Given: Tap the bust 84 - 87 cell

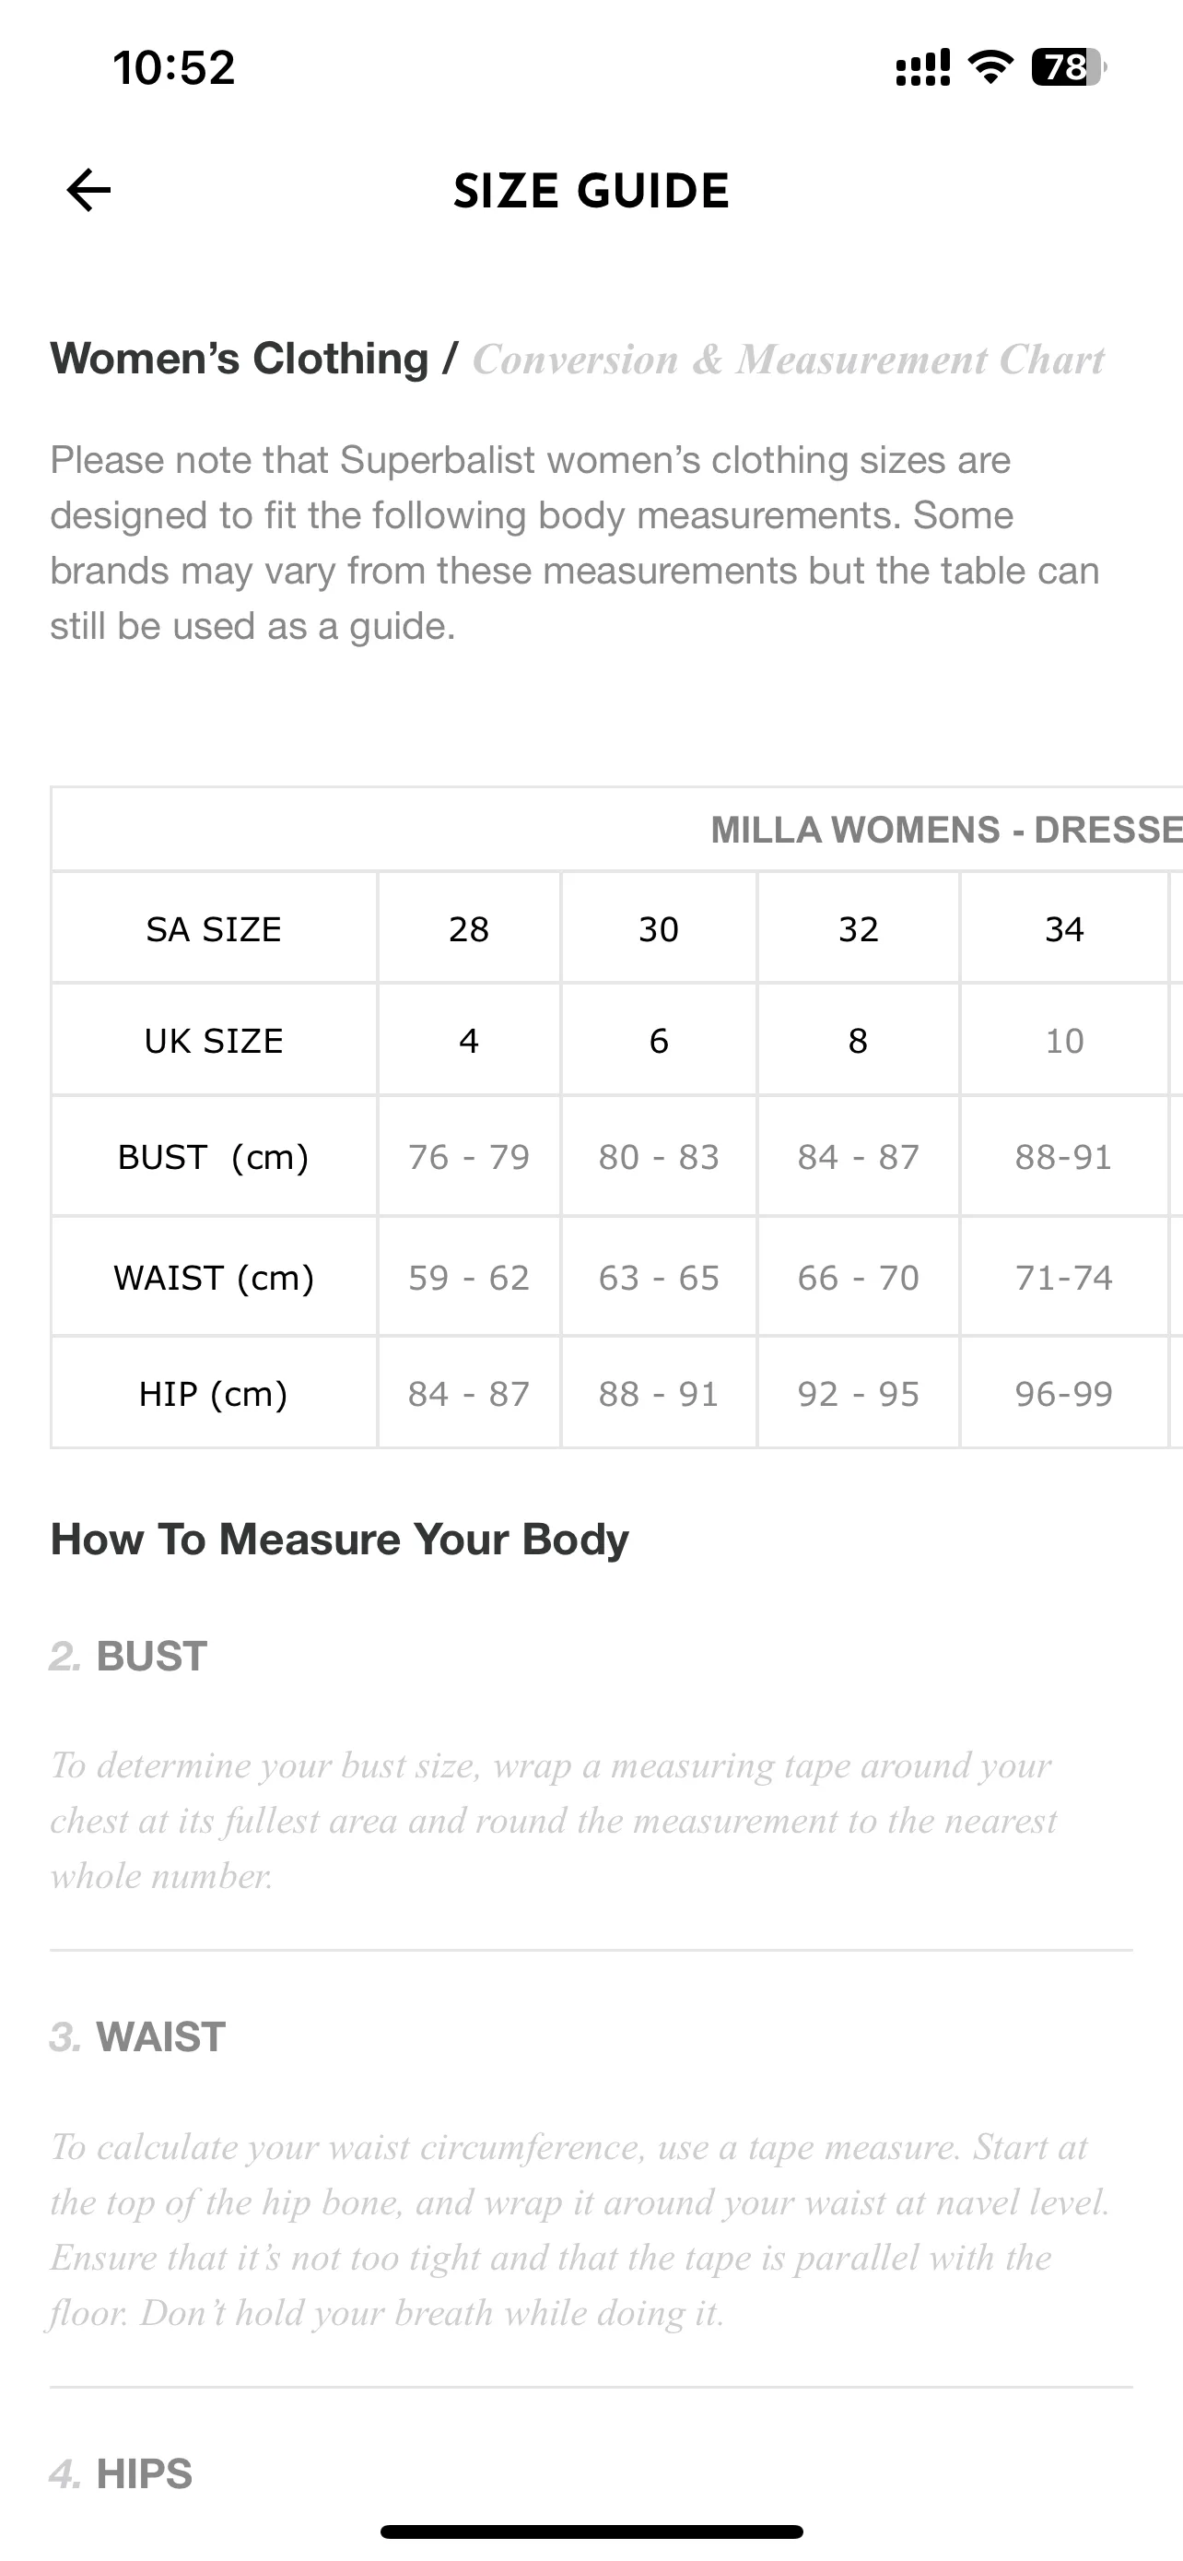Looking at the screenshot, I should point(858,1156).
